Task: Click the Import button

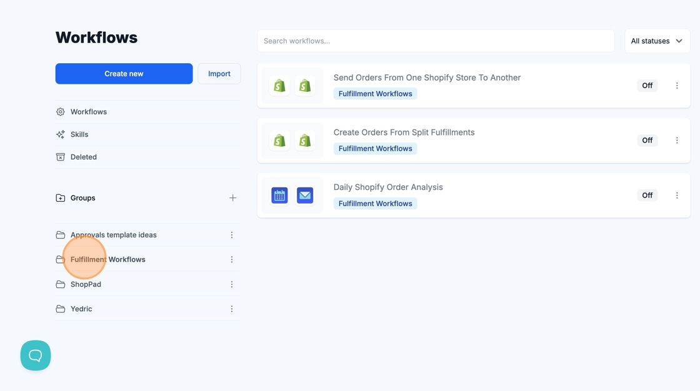Action: (x=219, y=74)
